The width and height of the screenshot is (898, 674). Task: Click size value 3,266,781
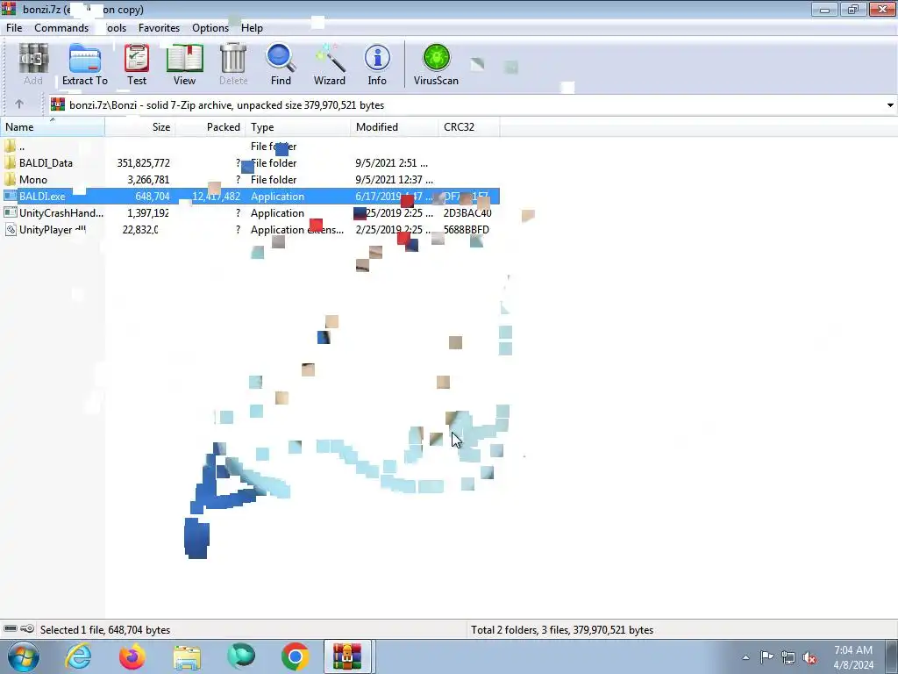pyautogui.click(x=148, y=179)
